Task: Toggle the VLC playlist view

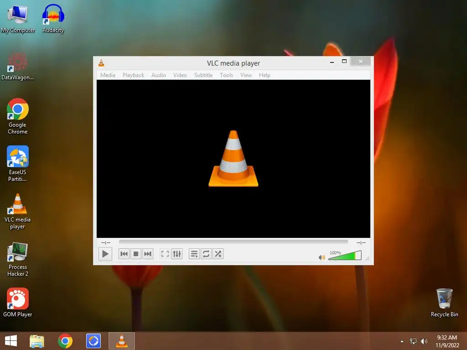Action: [194, 254]
